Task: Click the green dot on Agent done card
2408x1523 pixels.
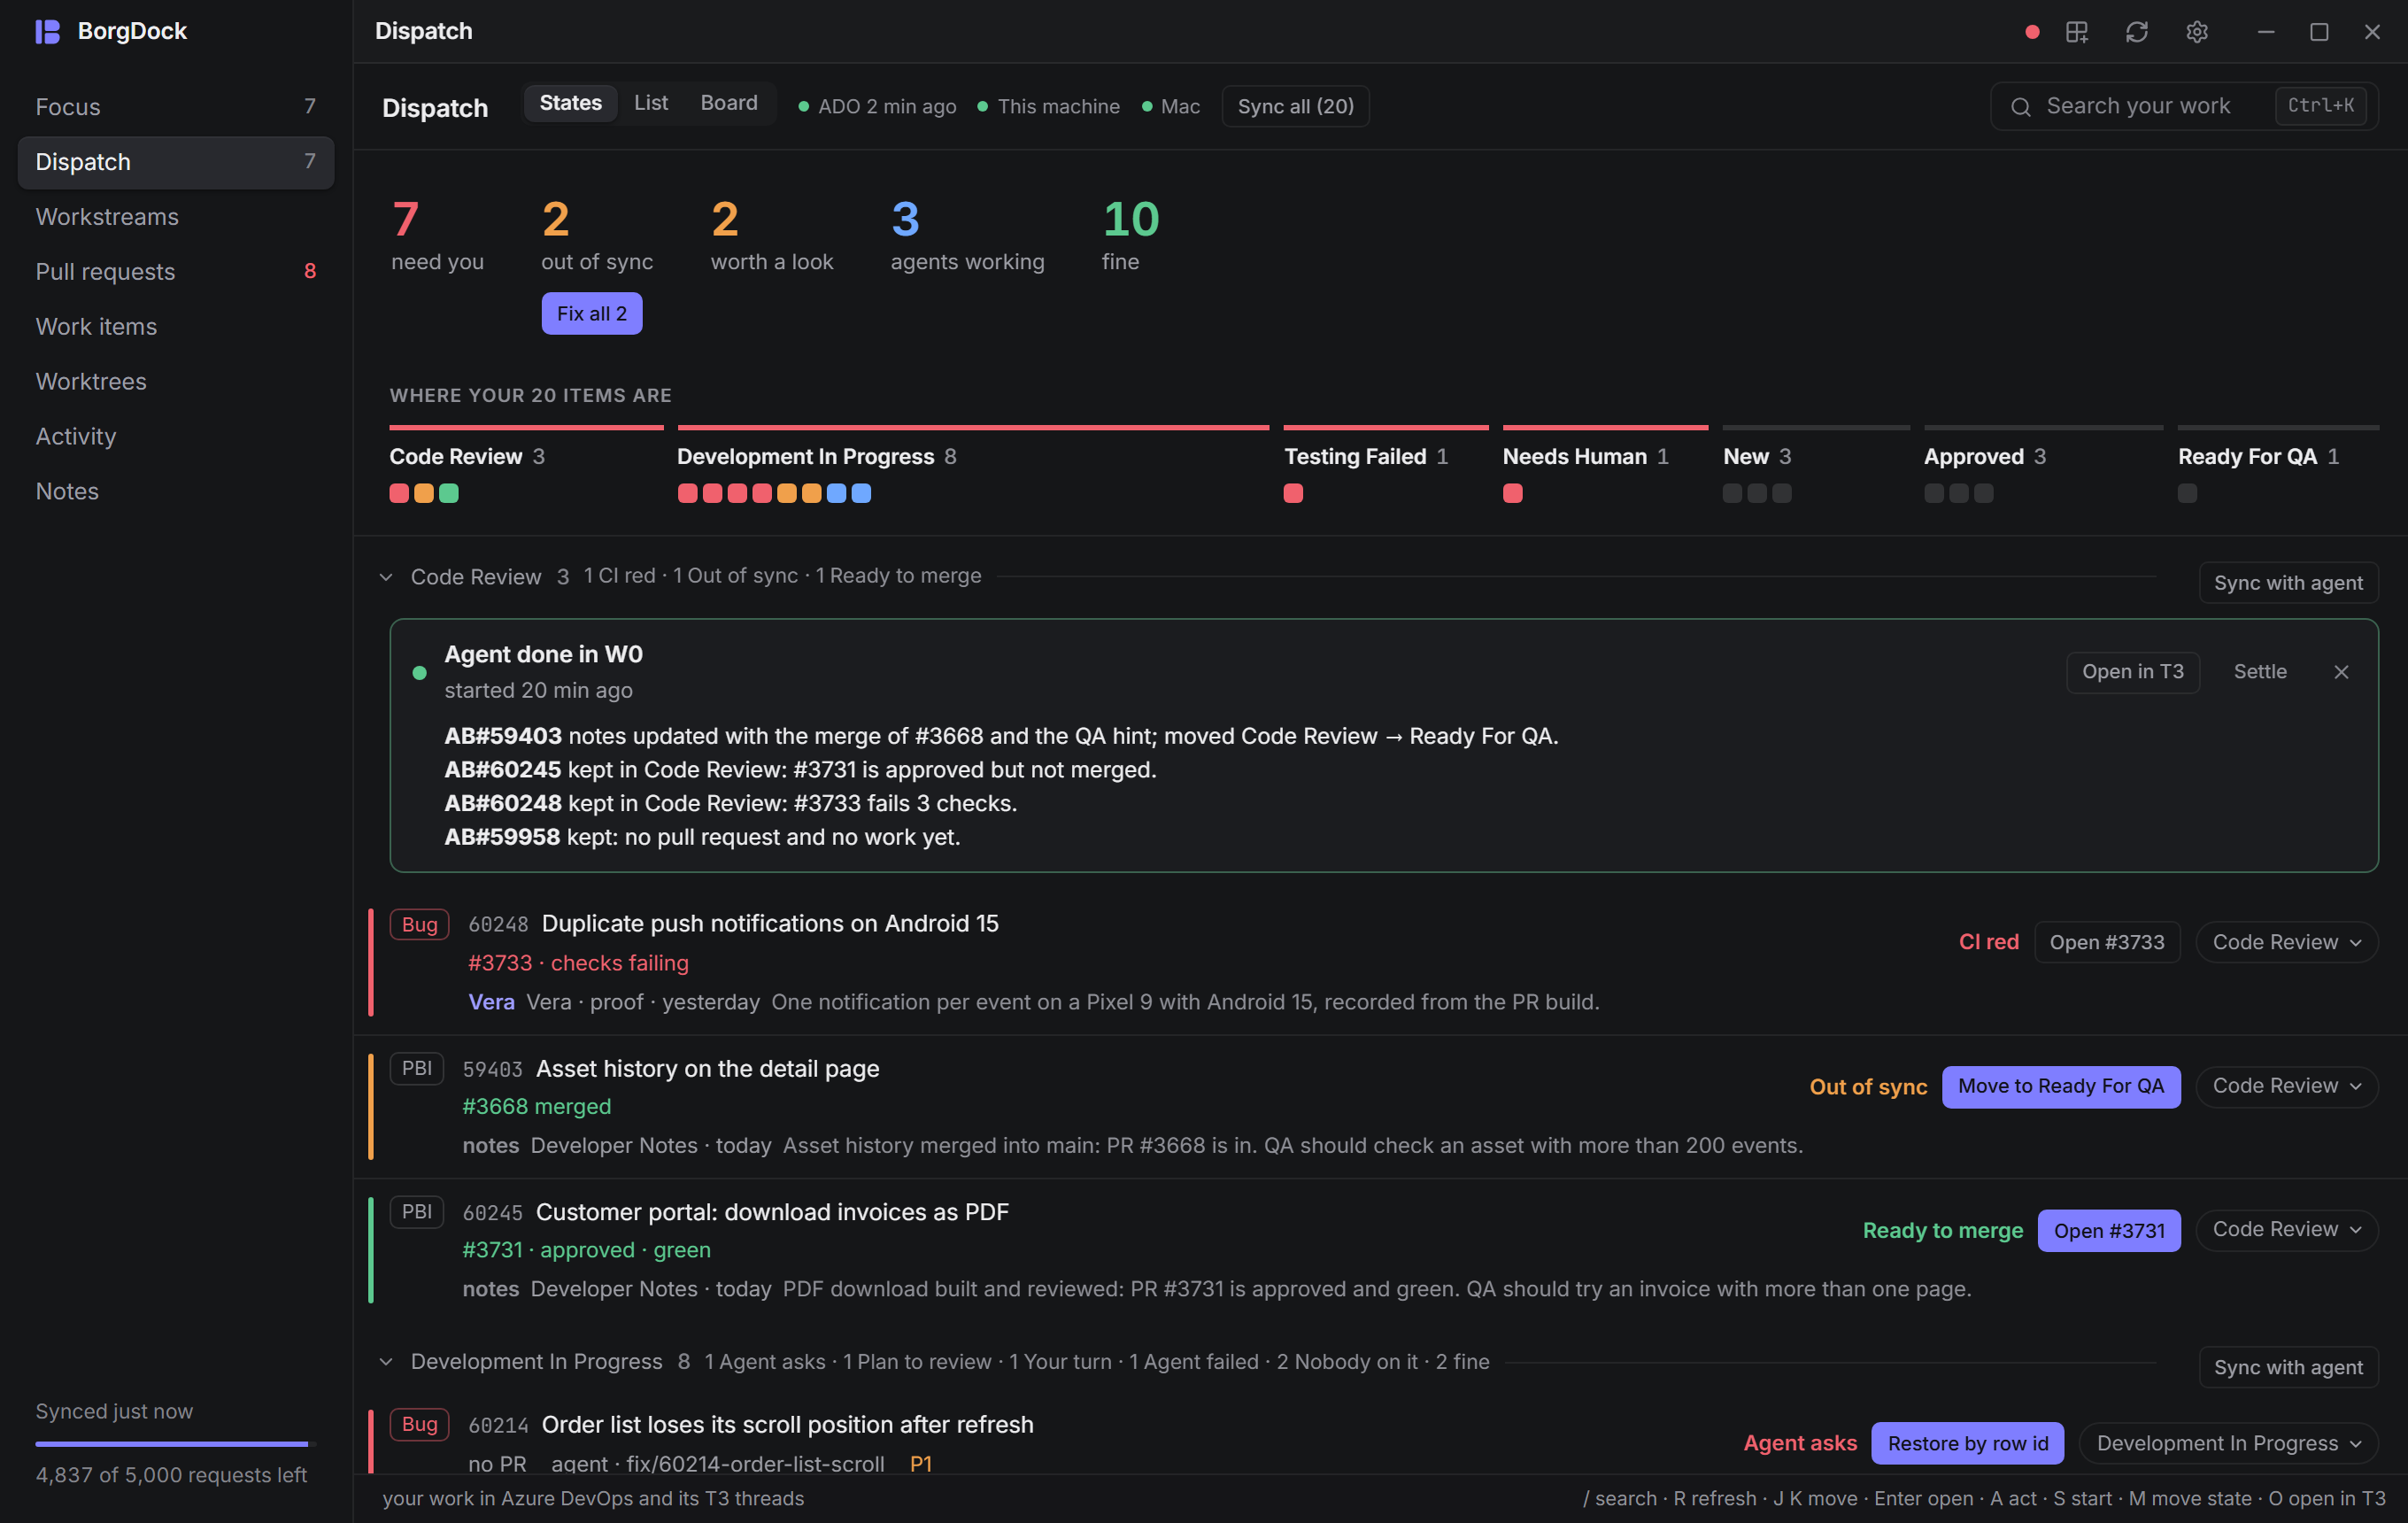Action: 419,673
